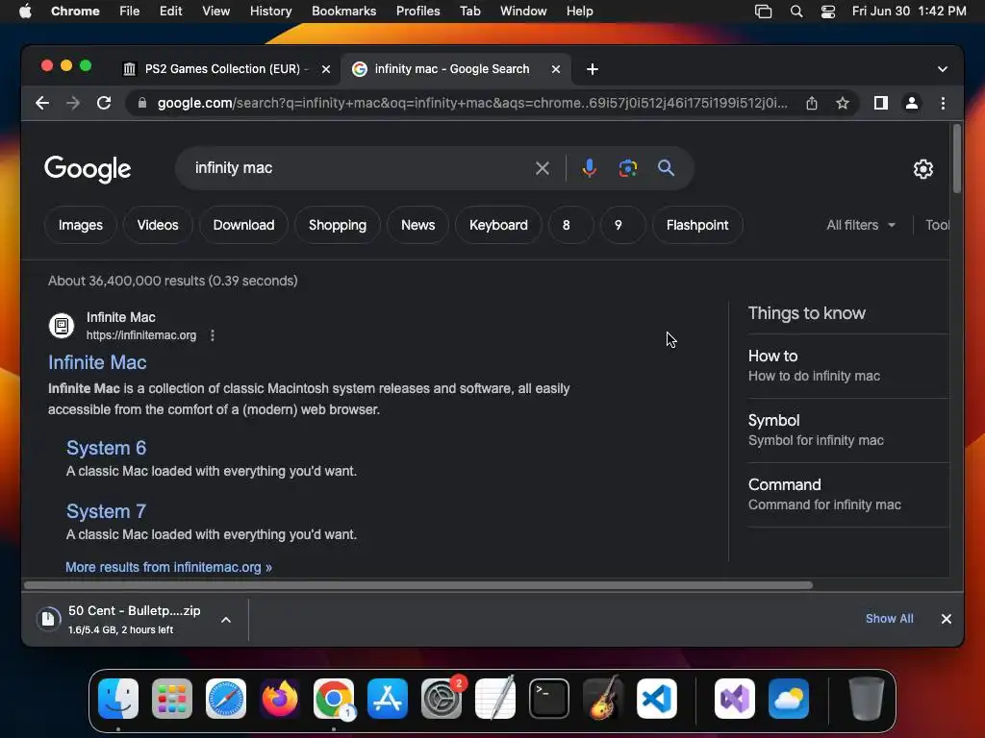Open the Bookmarks menu
The image size is (985, 738).
[343, 12]
